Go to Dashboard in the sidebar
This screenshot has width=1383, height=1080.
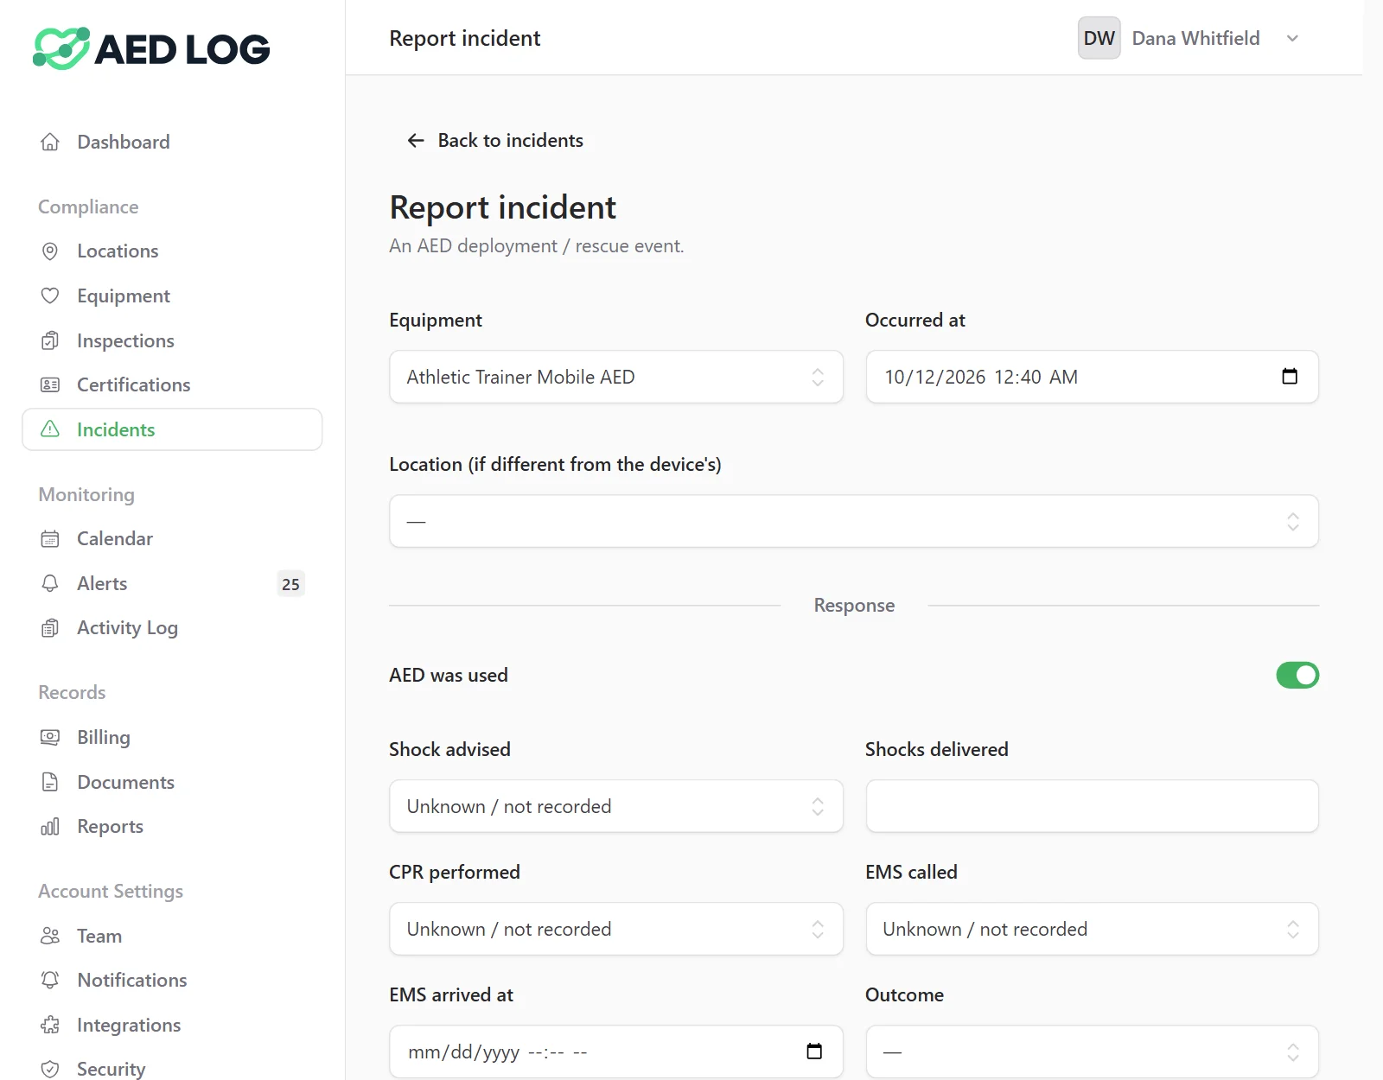pyautogui.click(x=172, y=142)
